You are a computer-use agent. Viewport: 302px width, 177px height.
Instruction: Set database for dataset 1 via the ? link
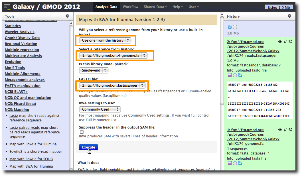(x=268, y=153)
